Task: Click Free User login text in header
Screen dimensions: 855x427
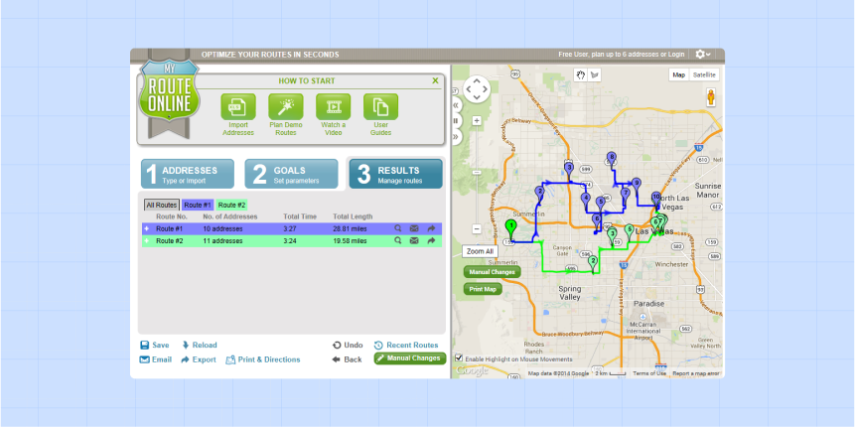Action: (621, 55)
